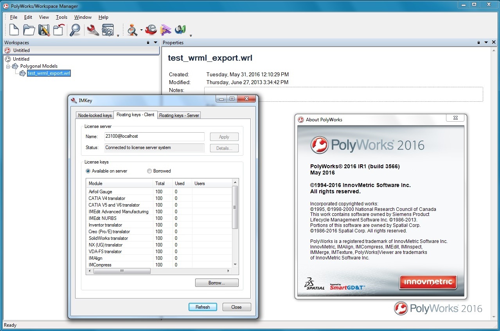Open the gears options window icon

108,30
